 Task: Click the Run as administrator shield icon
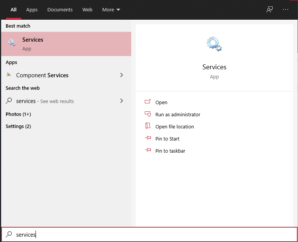click(x=148, y=114)
